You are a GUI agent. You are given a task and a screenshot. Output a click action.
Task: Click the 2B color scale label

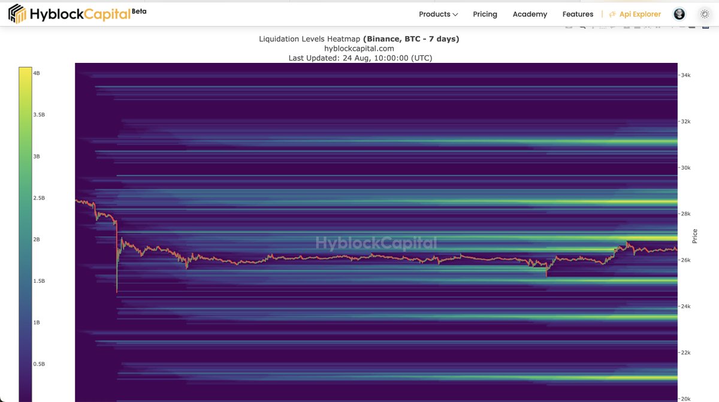tap(37, 239)
